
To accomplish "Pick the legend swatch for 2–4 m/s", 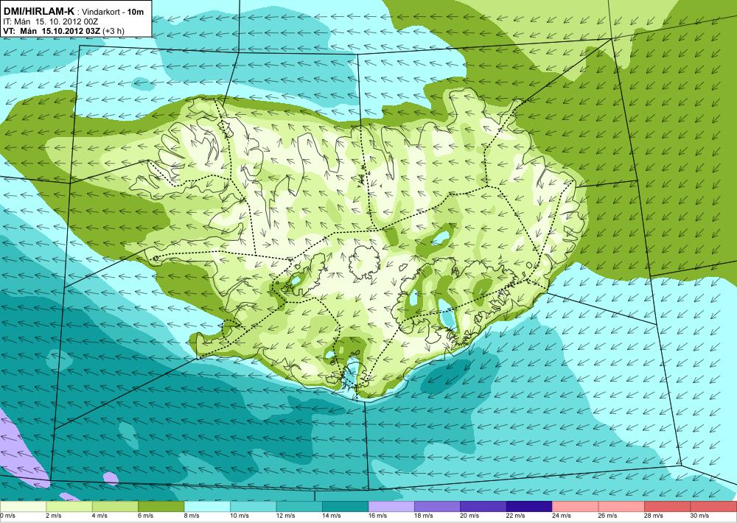I will 69,507.
